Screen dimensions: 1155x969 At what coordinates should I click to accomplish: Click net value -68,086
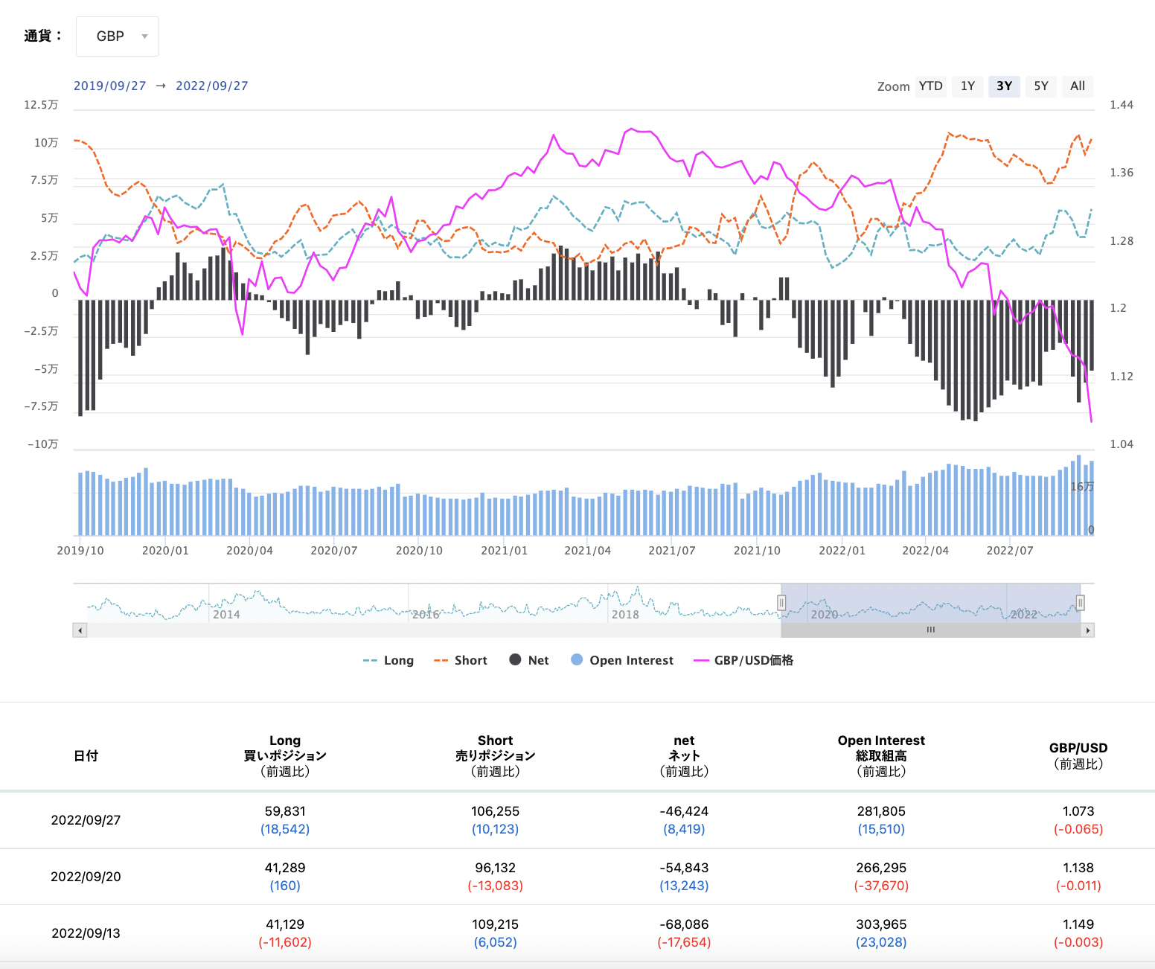[x=684, y=924]
